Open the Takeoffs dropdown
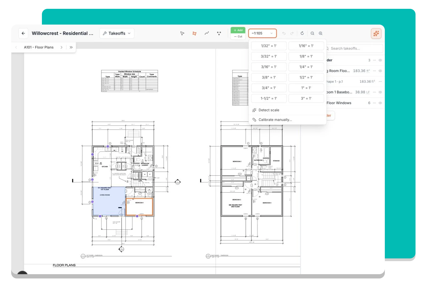This screenshot has width=427, height=287. click(x=117, y=33)
